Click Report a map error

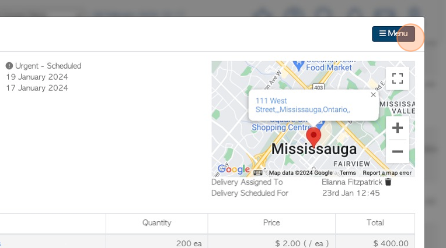click(387, 173)
